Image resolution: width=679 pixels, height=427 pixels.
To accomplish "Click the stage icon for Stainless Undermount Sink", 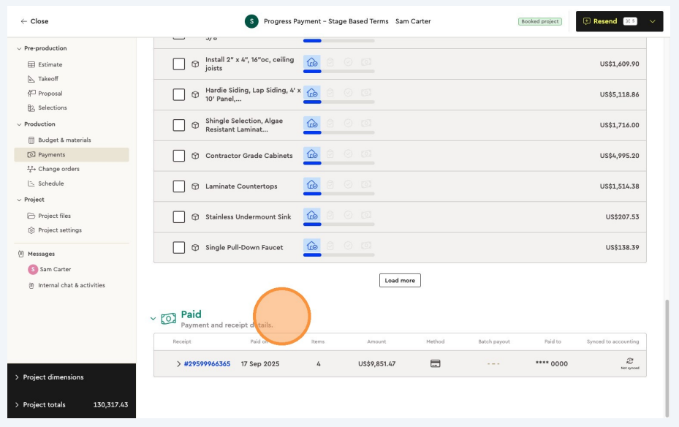I will [x=312, y=216].
